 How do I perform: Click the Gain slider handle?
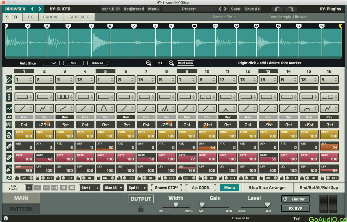(202, 205)
